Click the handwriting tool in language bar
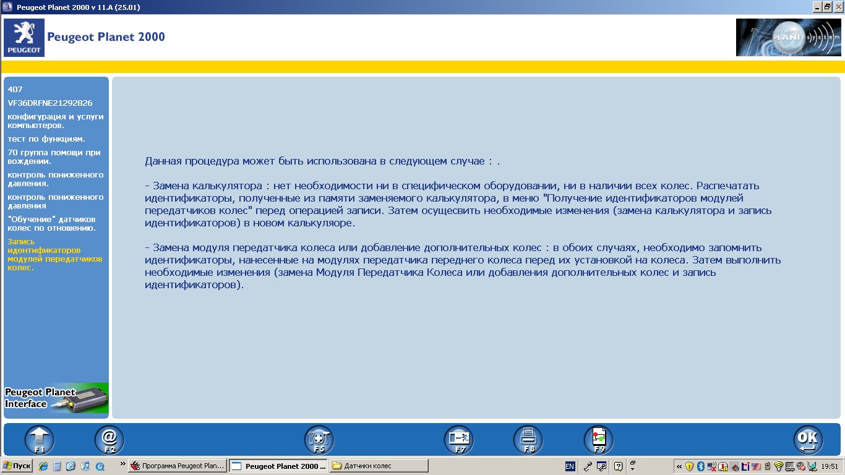 601,466
